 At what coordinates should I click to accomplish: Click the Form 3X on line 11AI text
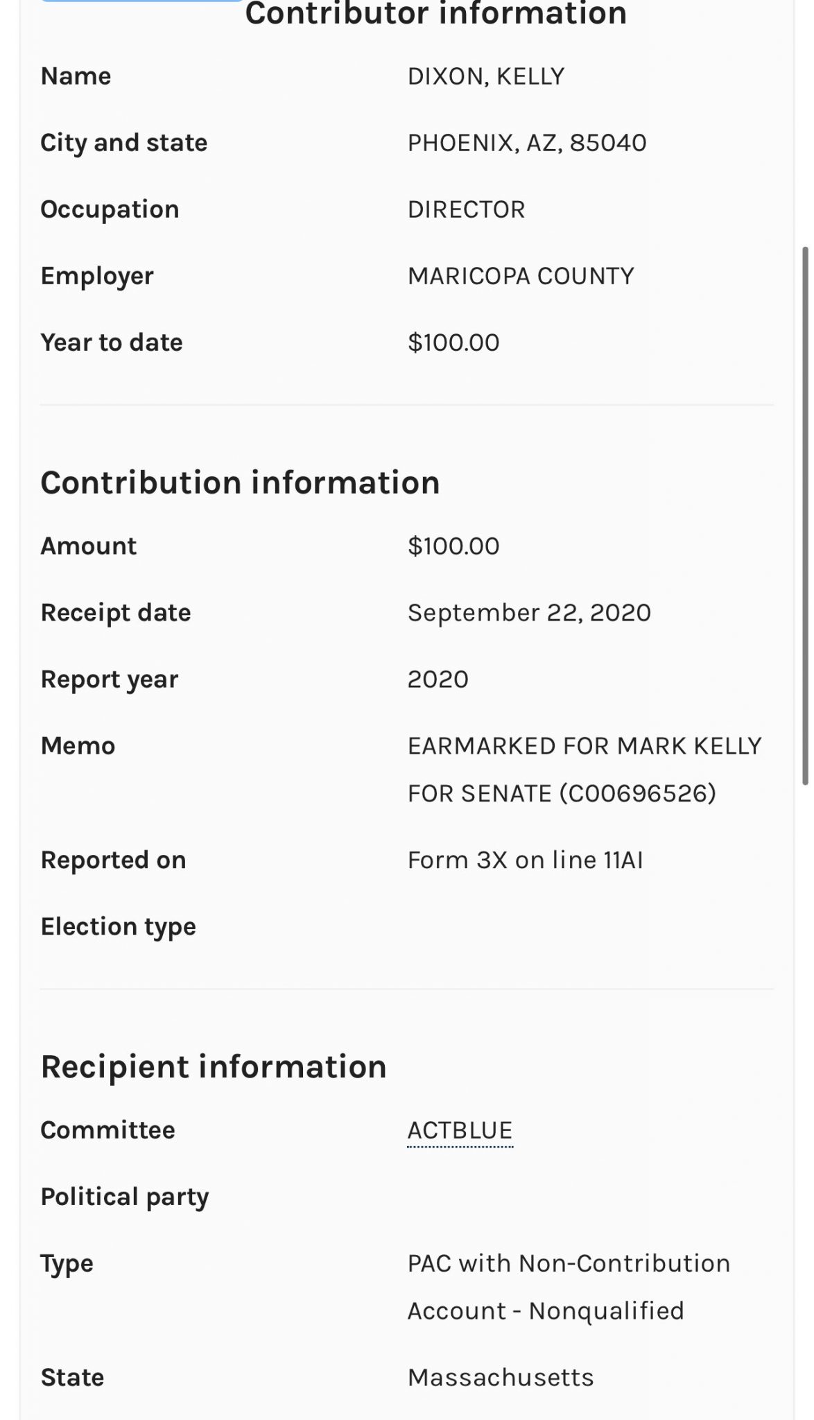[525, 860]
